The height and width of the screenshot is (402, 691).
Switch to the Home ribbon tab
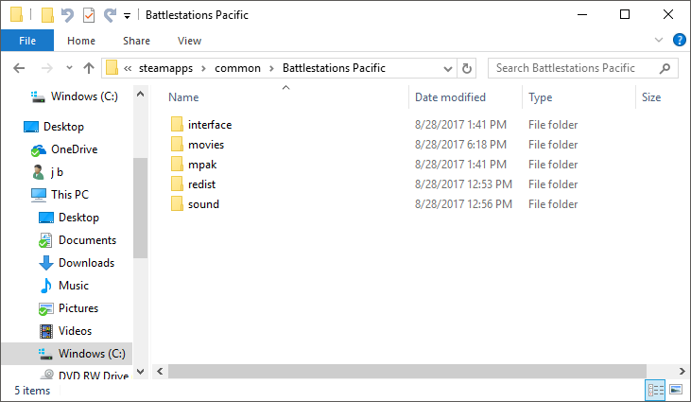tap(81, 41)
